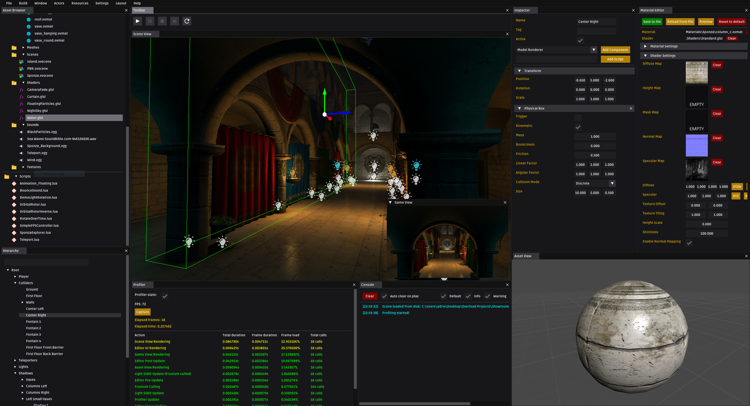Toggle Enable Normal Mapping in Material Editor
This screenshot has width=750, height=406.
coord(689,242)
